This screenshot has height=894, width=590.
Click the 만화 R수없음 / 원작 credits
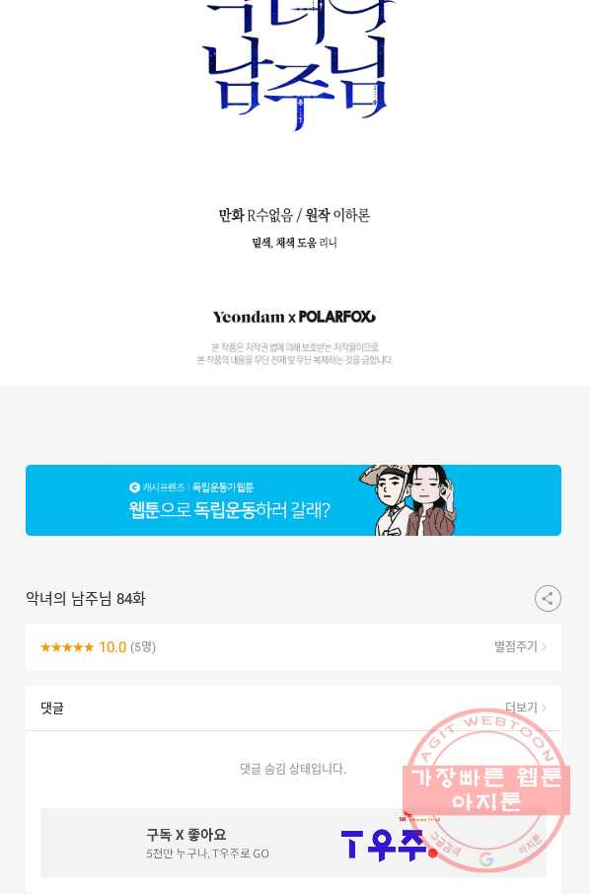(294, 215)
